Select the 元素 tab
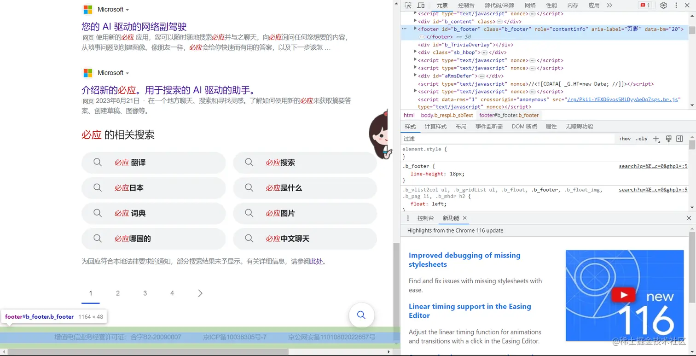 click(x=442, y=6)
